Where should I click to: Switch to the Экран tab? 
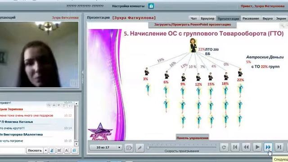[281, 18]
